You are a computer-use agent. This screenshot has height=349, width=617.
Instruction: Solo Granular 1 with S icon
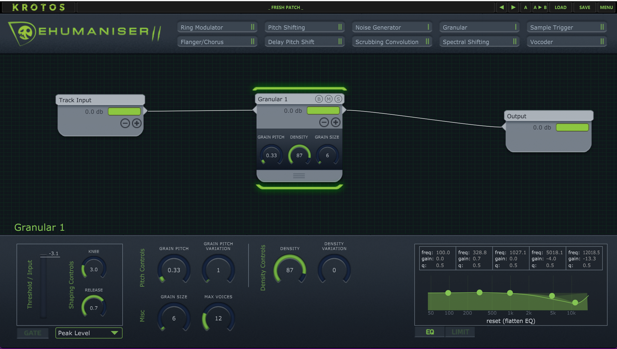pos(338,99)
